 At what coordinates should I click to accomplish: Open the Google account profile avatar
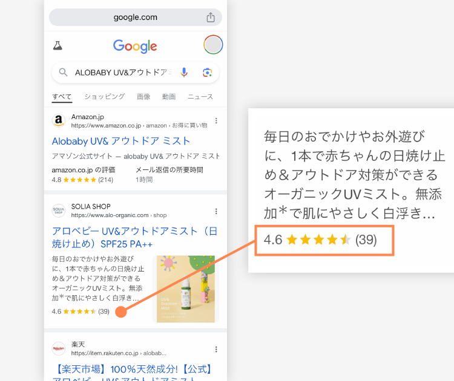[213, 45]
